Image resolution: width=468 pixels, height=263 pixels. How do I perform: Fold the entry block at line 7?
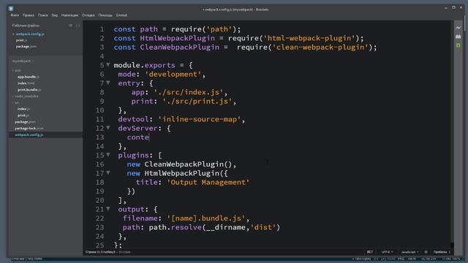(108, 83)
